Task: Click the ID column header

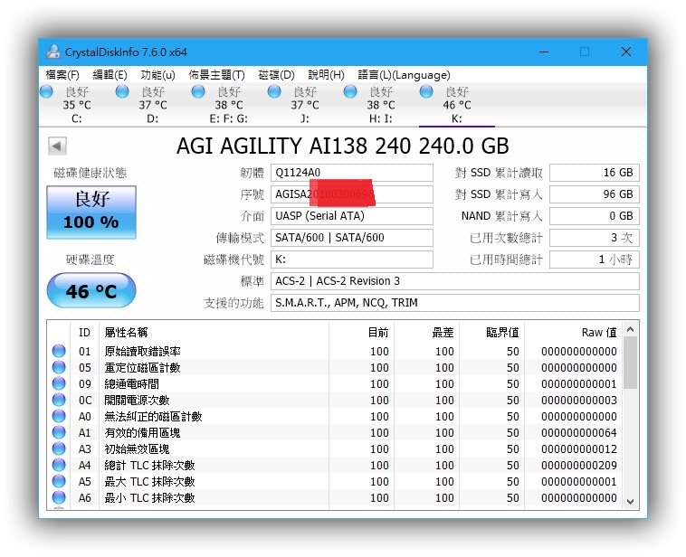Action: pos(84,333)
